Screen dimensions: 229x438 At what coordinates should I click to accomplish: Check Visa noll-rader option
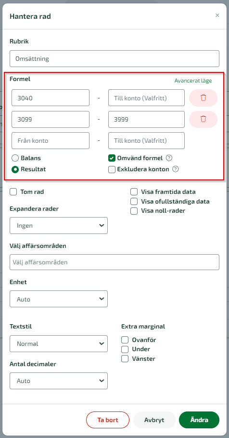[x=134, y=211]
